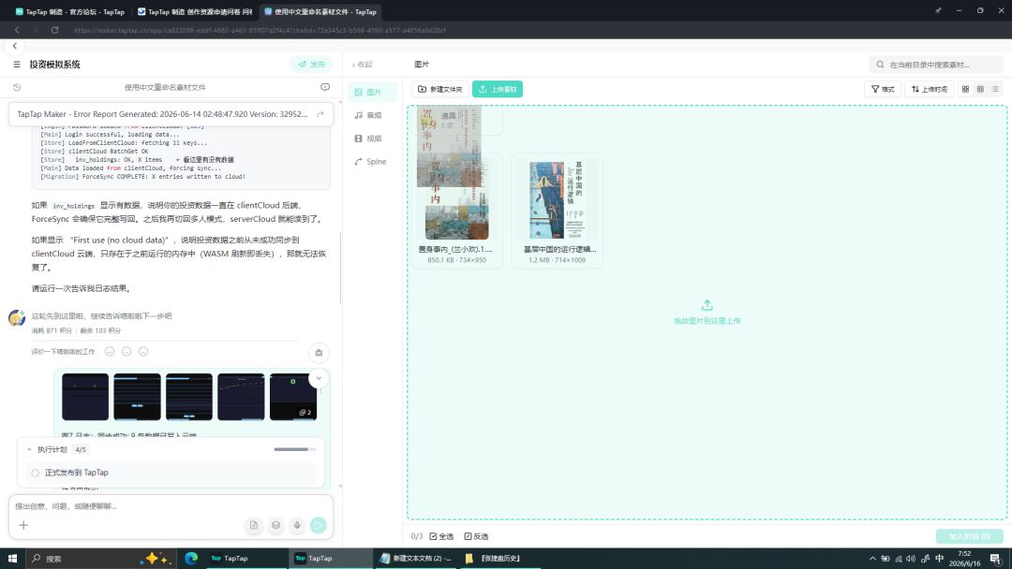
Task: Select the Spine assets tab
Action: click(x=370, y=162)
